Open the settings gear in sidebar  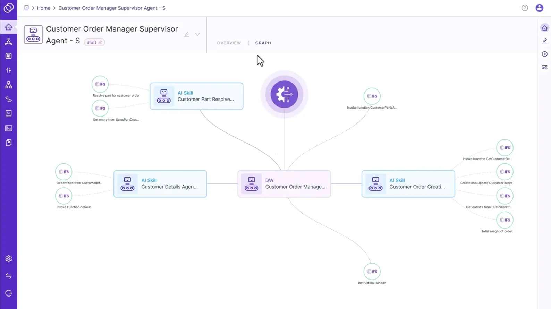coord(9,259)
